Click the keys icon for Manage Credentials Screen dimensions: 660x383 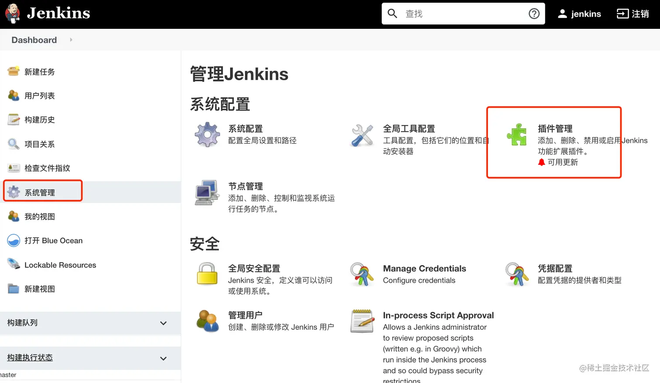(x=361, y=275)
